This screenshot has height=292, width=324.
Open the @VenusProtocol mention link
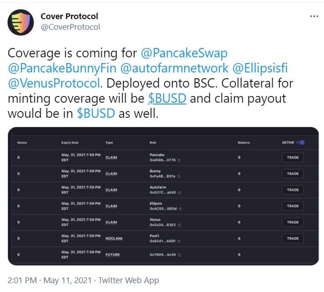(54, 83)
